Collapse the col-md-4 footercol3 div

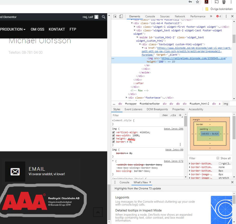[132, 23]
